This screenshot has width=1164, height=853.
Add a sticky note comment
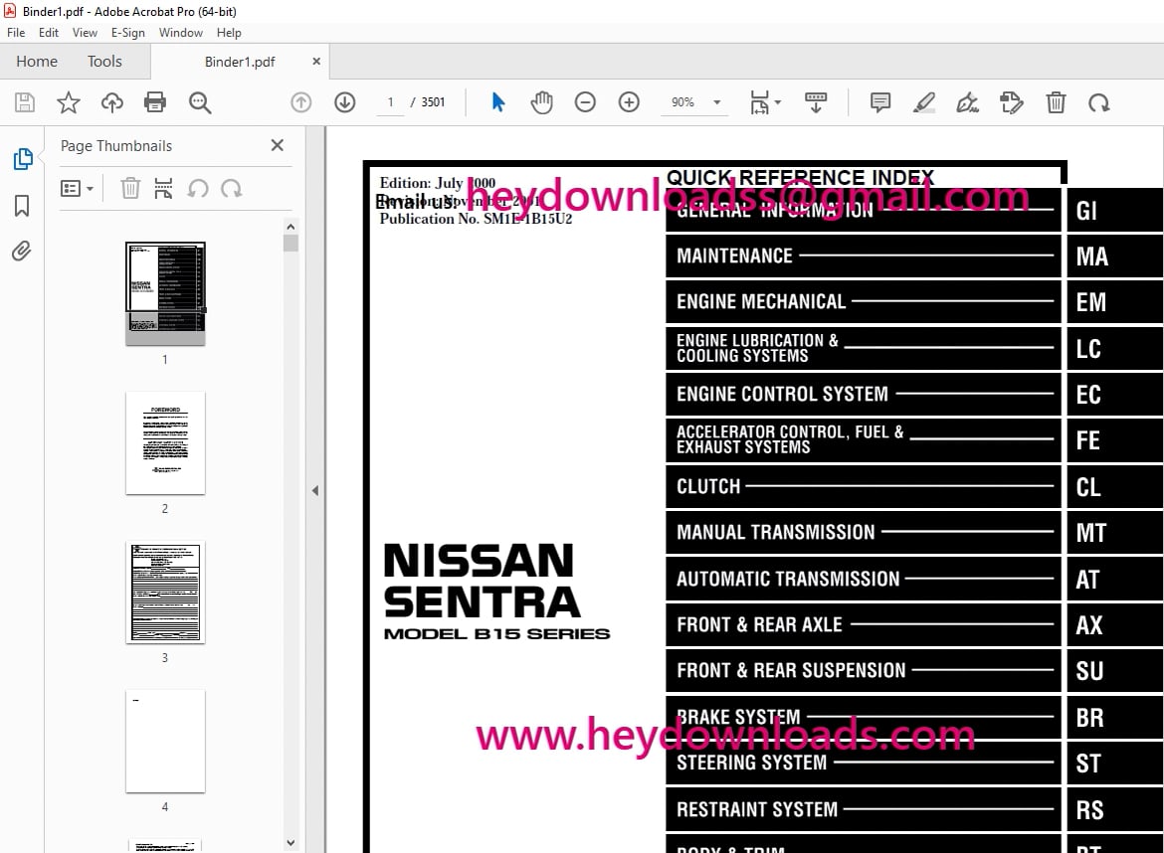[880, 102]
